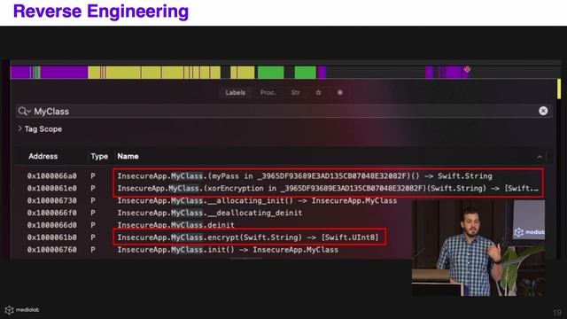
Task: Click into the MyClass search field
Action: pyautogui.click(x=283, y=111)
